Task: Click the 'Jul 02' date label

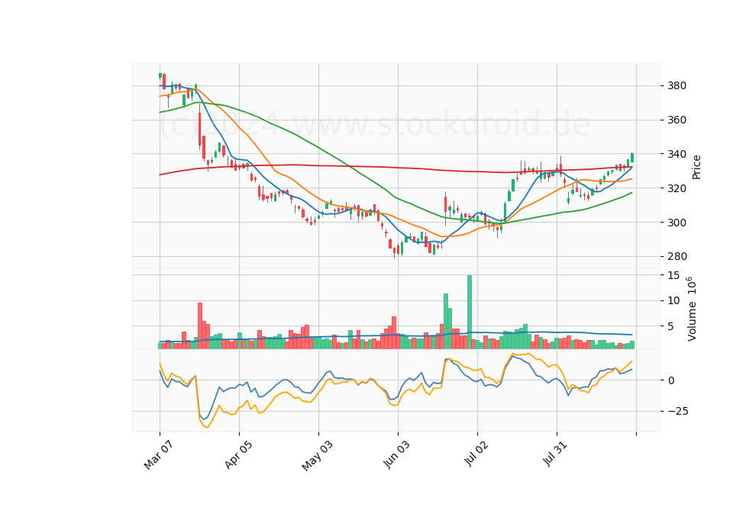Action: coord(476,454)
